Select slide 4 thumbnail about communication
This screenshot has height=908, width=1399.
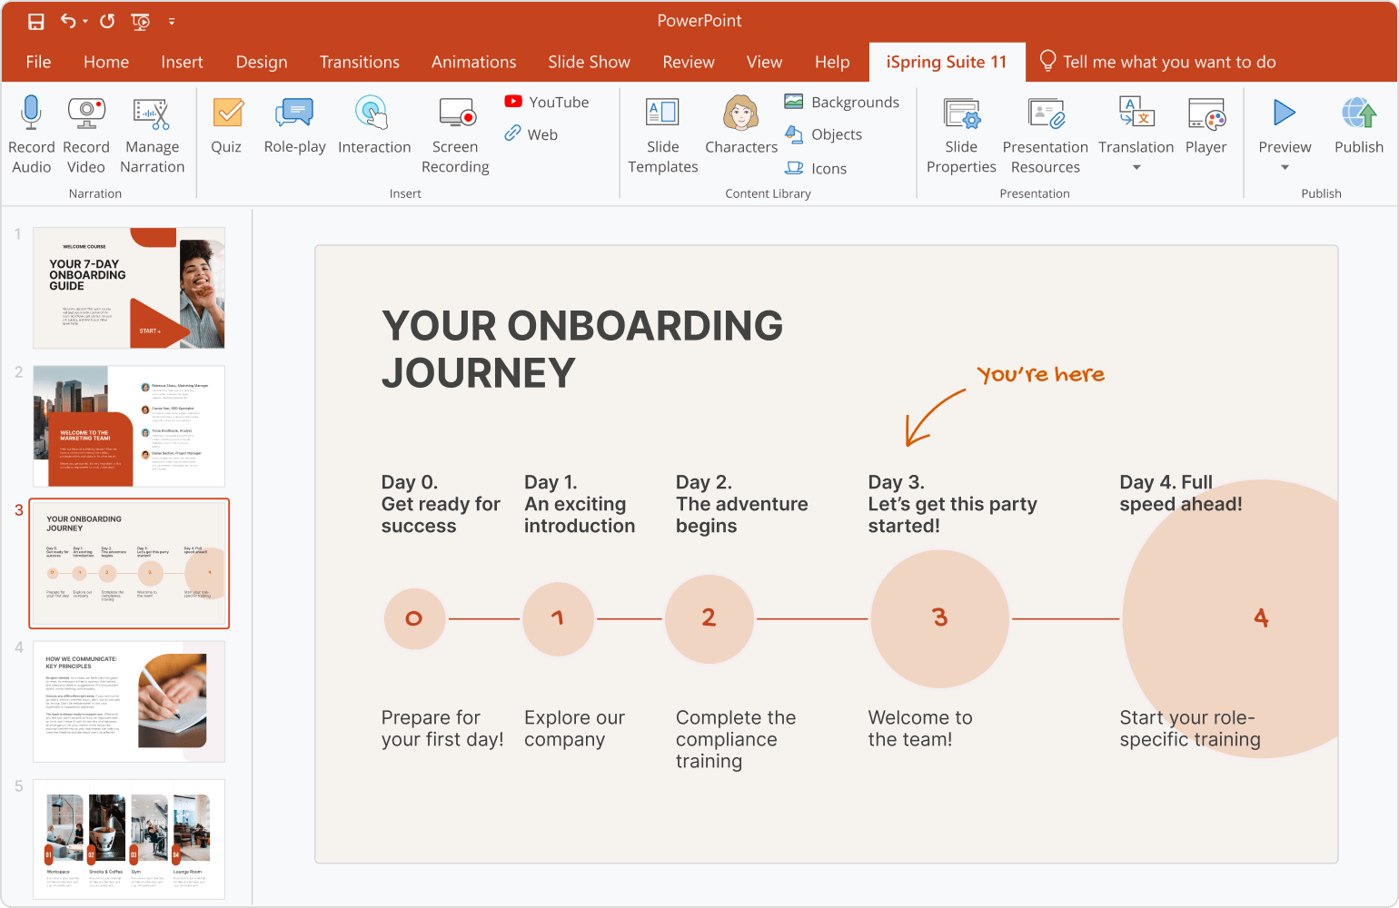click(129, 702)
